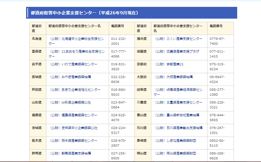Click phone number 028-670-2607
The image size is (261, 162).
[118, 143]
